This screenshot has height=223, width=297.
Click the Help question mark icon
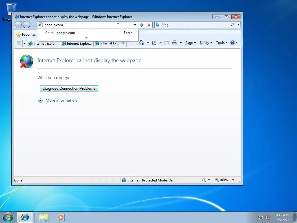pos(233,43)
